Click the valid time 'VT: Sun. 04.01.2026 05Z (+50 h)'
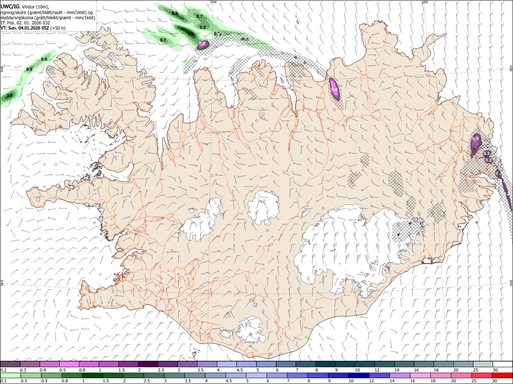Viewport: 513px width, 384px height. pos(33,28)
